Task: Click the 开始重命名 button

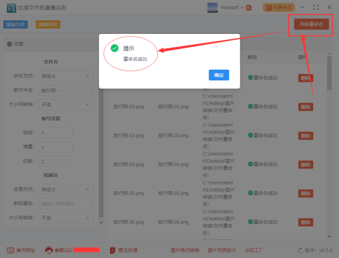Action: pyautogui.click(x=311, y=24)
